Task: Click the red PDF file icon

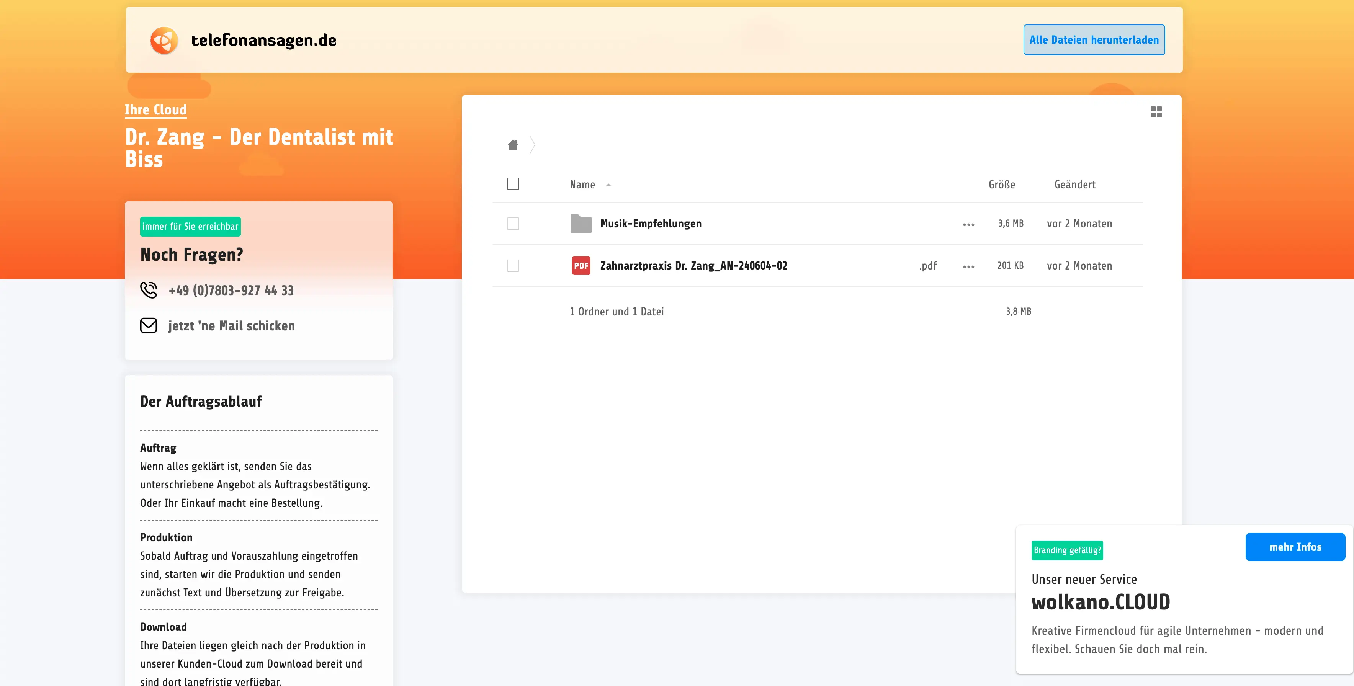Action: (x=581, y=265)
